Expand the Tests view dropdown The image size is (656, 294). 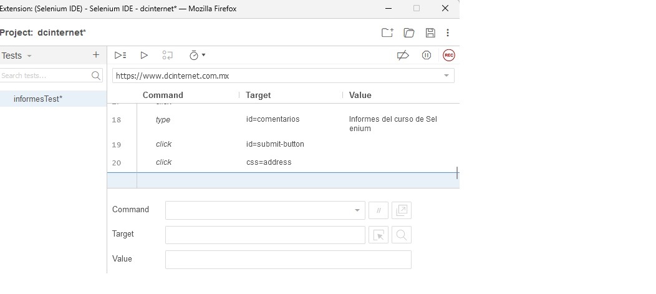point(29,56)
